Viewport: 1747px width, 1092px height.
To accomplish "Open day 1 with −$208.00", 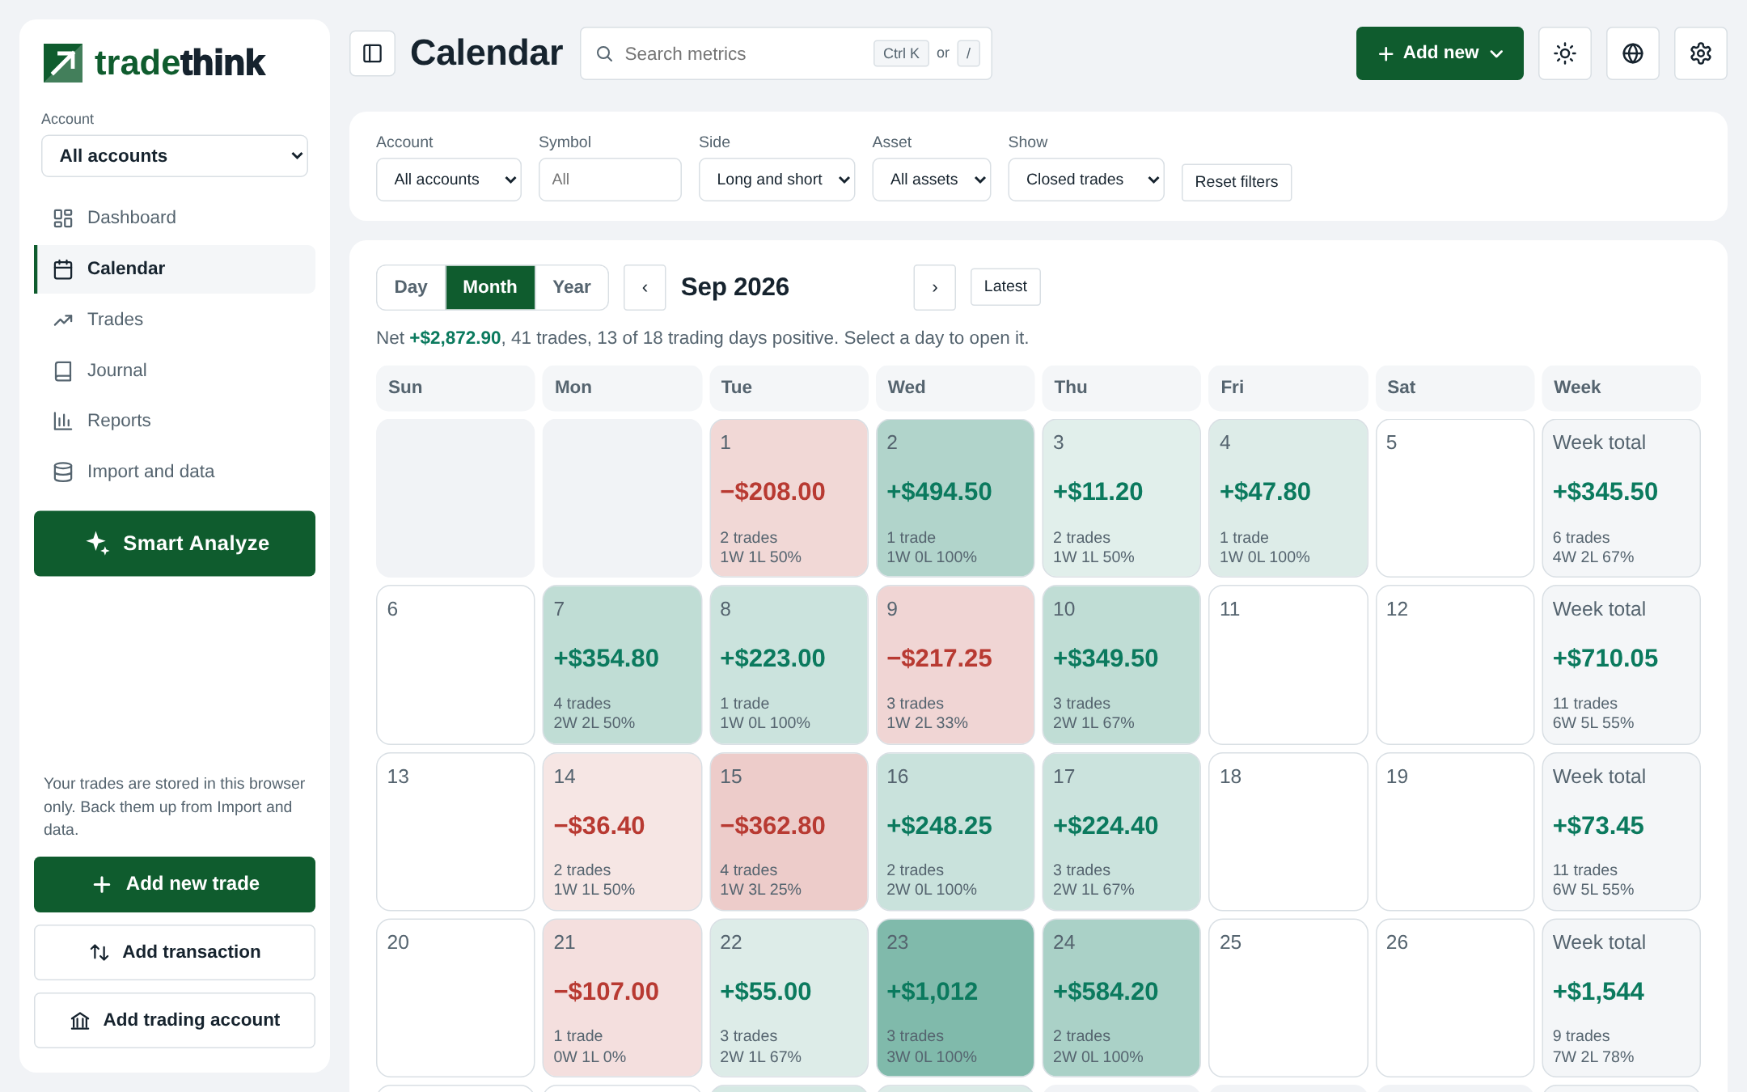I will pyautogui.click(x=789, y=498).
